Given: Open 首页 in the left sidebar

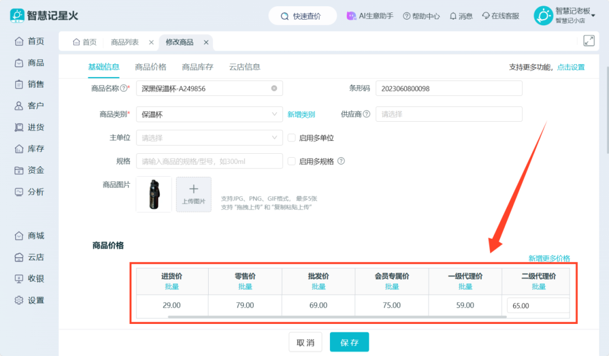Looking at the screenshot, I should pyautogui.click(x=29, y=41).
